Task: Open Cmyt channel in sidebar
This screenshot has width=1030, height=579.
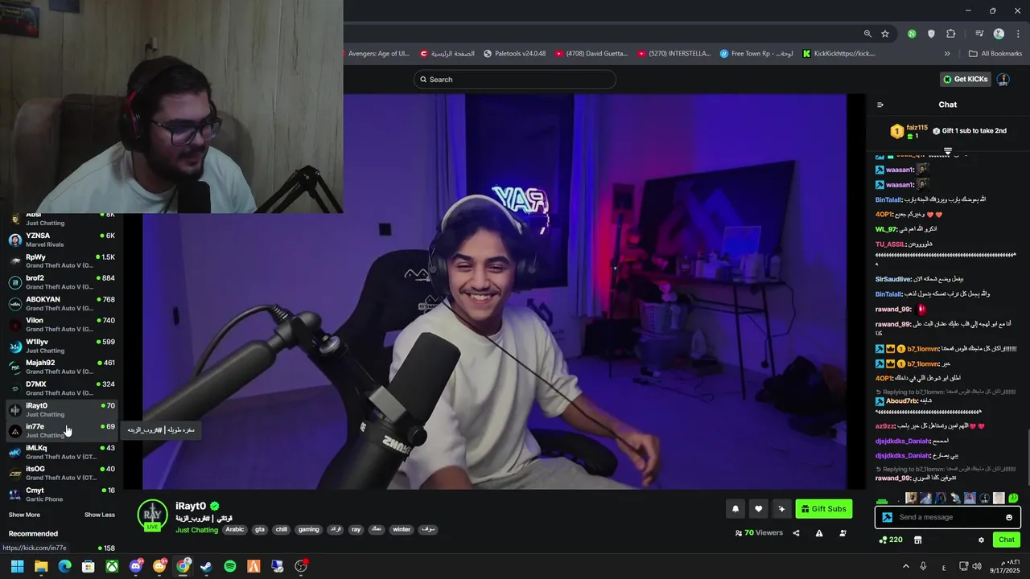Action: pos(61,495)
